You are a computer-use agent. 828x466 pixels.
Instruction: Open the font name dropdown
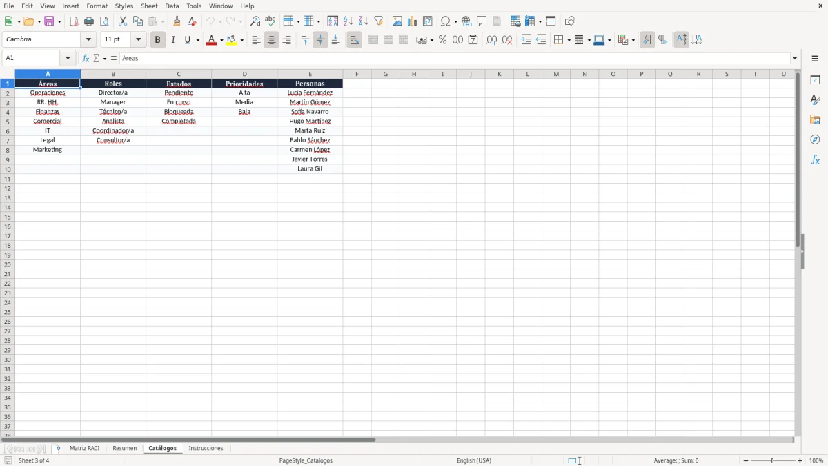(88, 40)
